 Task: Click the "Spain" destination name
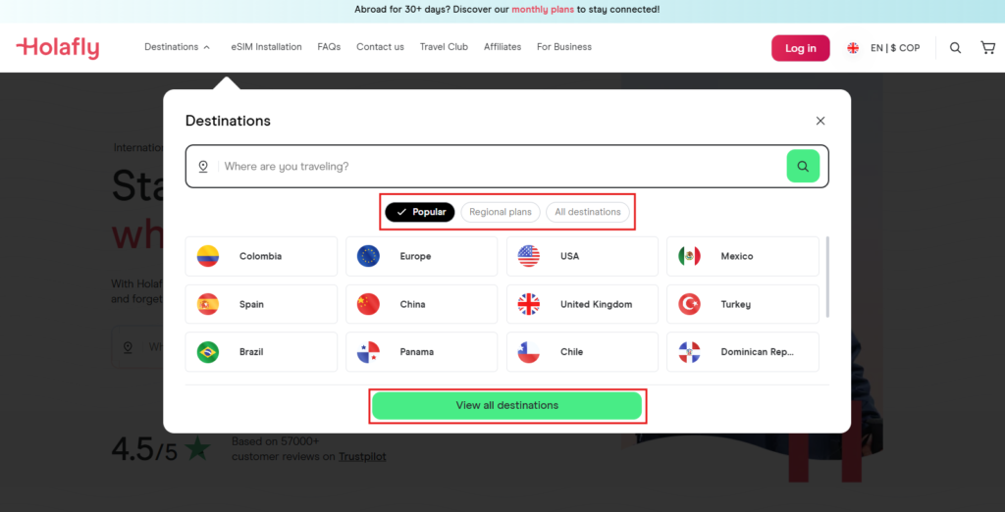point(252,304)
